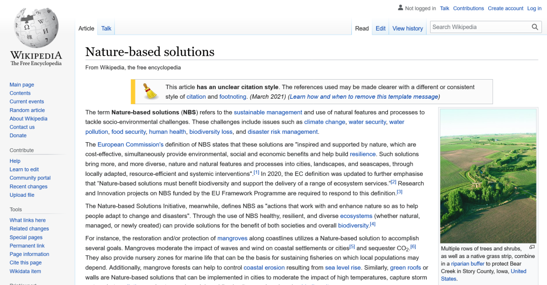Click footnote reference [1]

[x=256, y=172]
